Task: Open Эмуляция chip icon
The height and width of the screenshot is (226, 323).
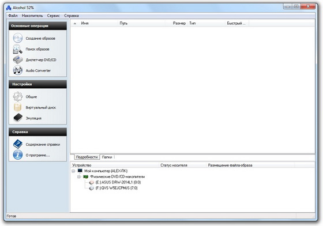Action: (x=18, y=118)
